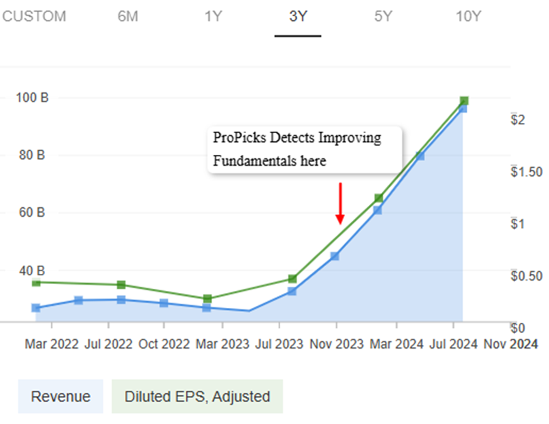Select the 3Y time range tab

pos(298,16)
